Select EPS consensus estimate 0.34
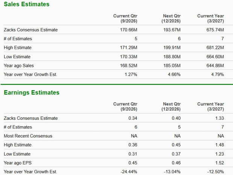This screenshot has height=175, width=233. (x=133, y=118)
